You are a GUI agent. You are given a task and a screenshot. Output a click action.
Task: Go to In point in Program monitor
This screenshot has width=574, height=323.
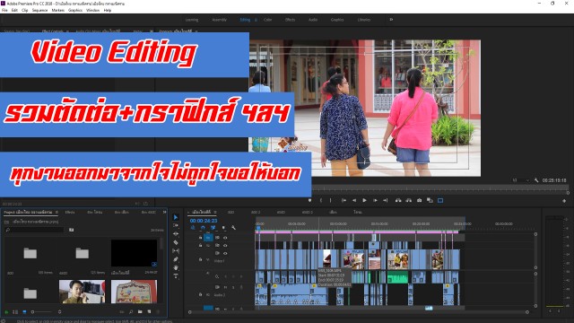click(344, 200)
